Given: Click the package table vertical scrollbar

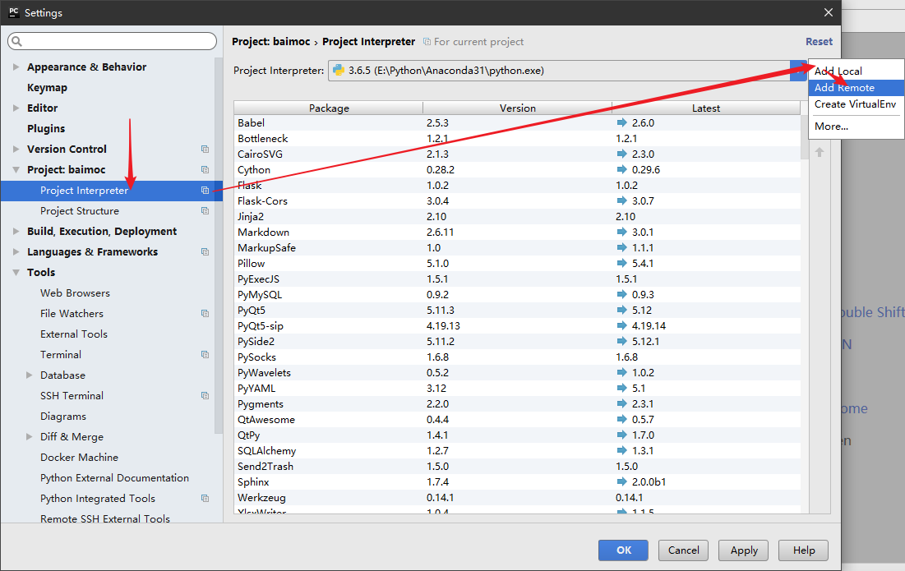Looking at the screenshot, I should (805, 137).
